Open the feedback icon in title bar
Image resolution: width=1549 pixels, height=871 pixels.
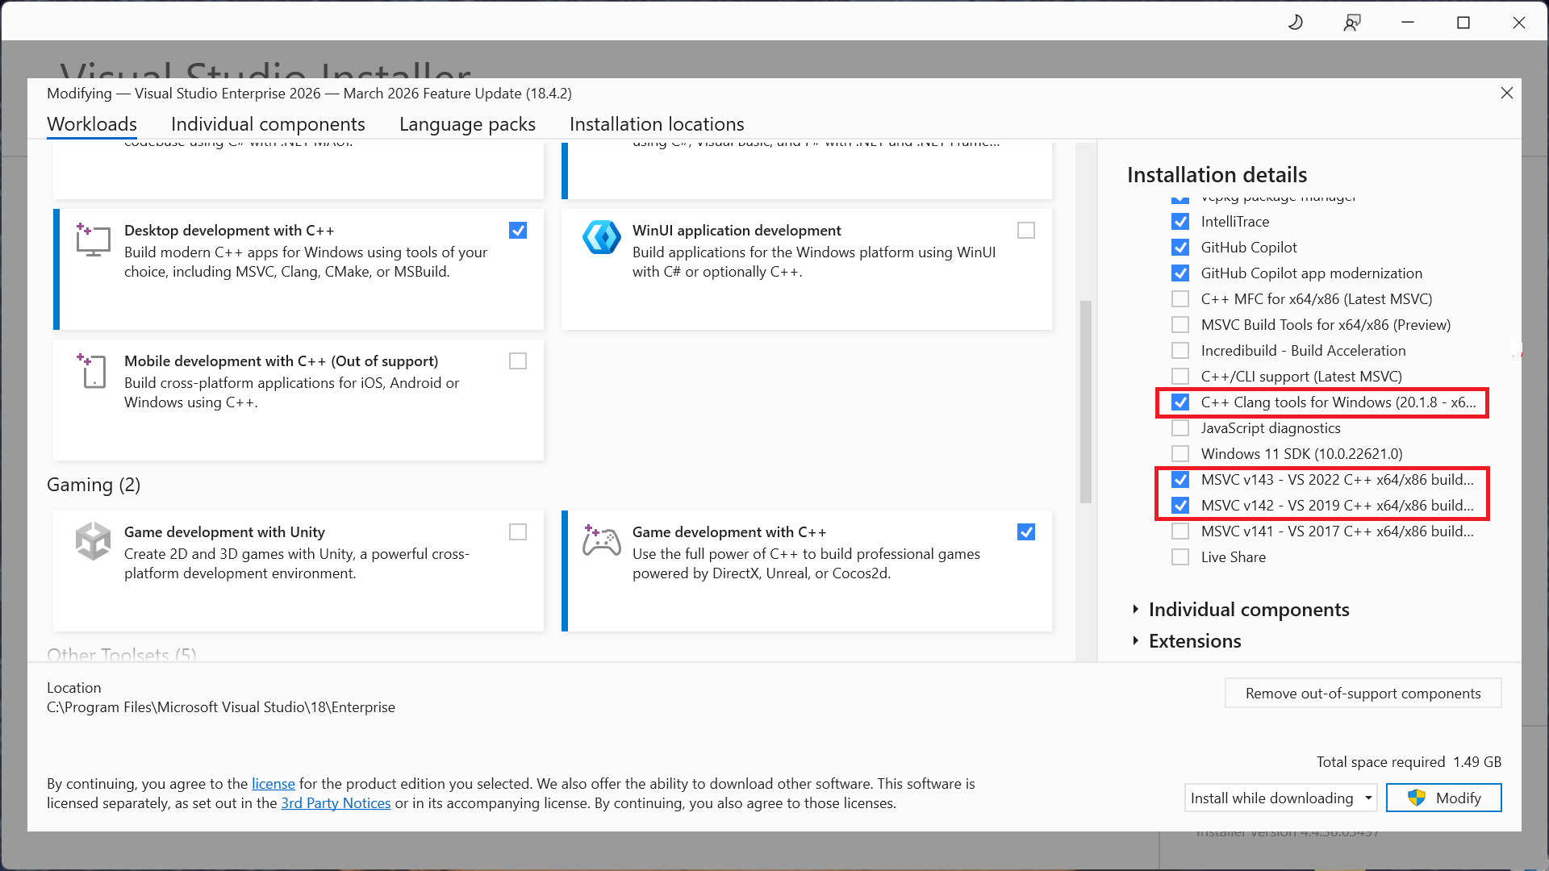coord(1352,23)
